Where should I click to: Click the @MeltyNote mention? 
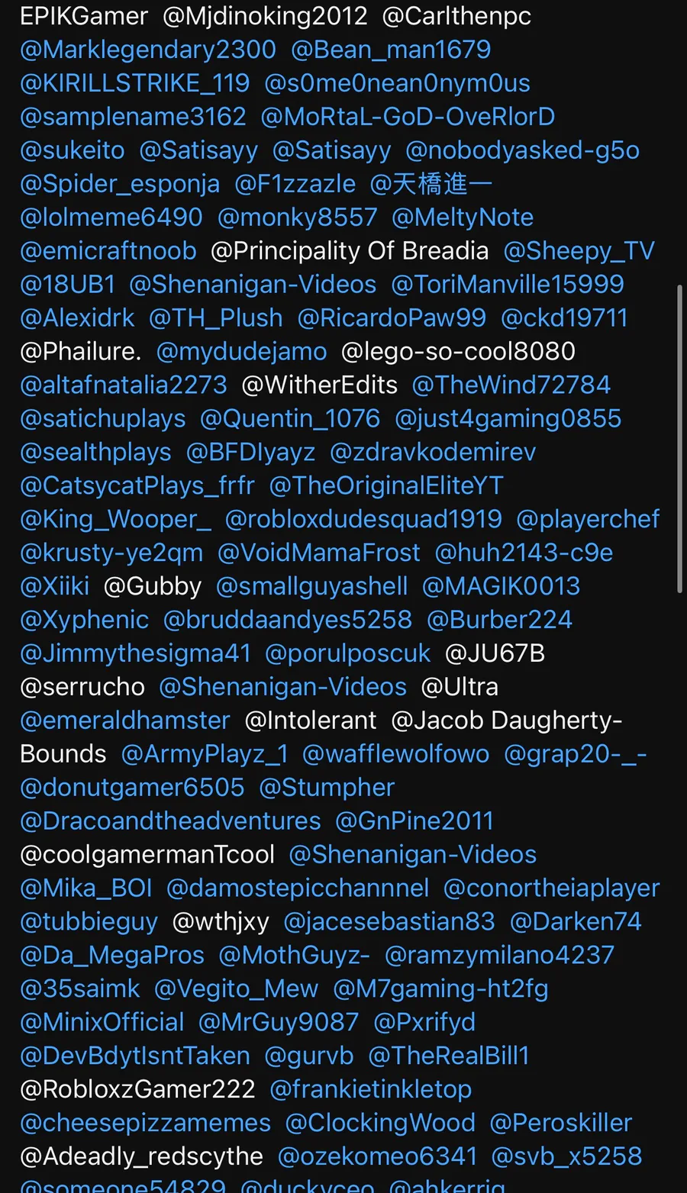coord(463,218)
